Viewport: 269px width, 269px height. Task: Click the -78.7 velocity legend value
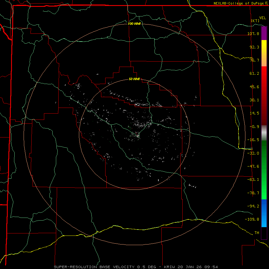(253, 193)
